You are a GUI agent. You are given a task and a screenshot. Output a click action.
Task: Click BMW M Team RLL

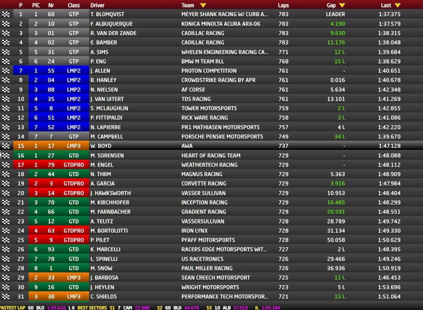[202, 61]
